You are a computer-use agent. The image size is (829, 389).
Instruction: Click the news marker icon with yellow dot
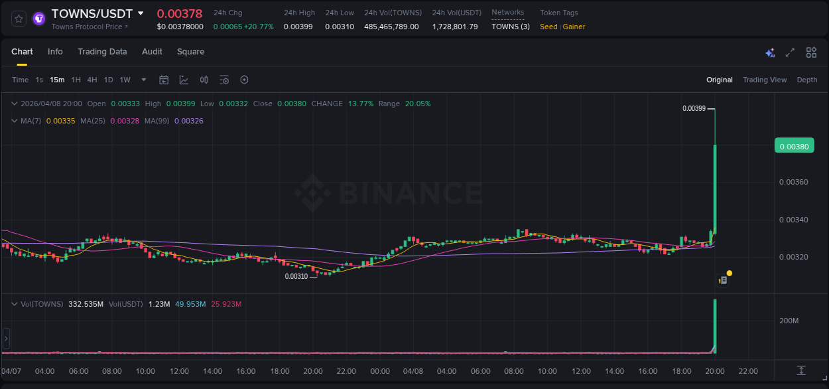723,278
